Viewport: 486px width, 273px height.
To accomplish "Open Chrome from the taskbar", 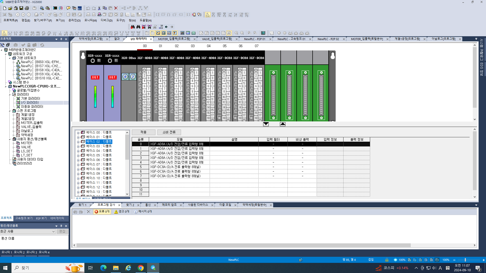I will tap(141, 268).
